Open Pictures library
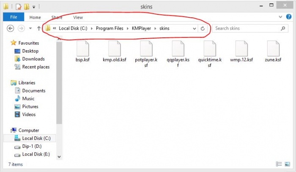296x172 pixels. [26, 106]
